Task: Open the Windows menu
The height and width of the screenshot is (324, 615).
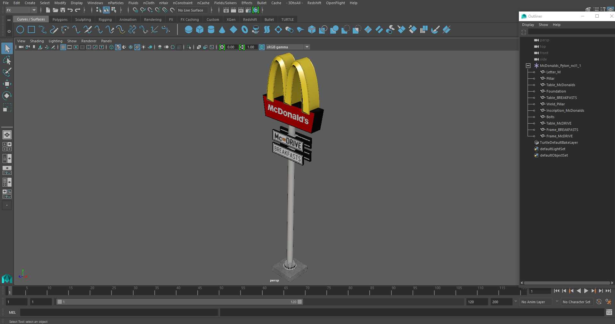Action: click(95, 3)
